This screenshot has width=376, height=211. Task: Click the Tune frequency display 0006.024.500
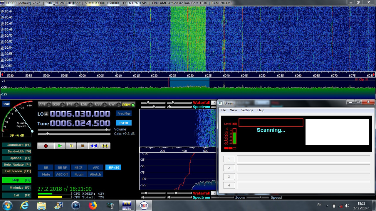click(x=80, y=123)
